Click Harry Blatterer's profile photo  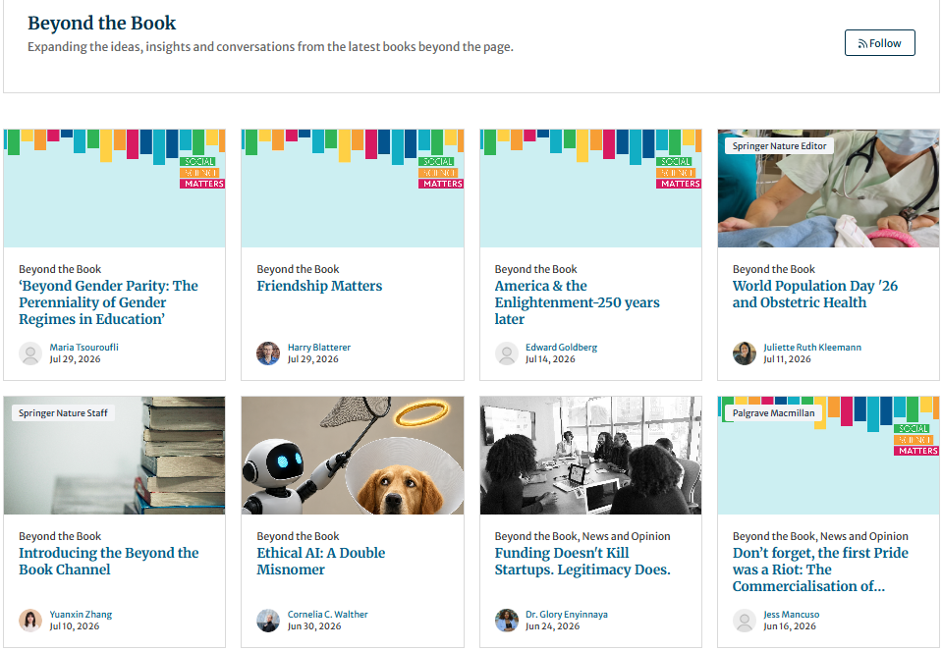click(268, 353)
